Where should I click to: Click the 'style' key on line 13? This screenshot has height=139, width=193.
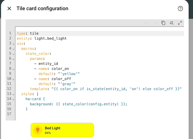coord(27,94)
